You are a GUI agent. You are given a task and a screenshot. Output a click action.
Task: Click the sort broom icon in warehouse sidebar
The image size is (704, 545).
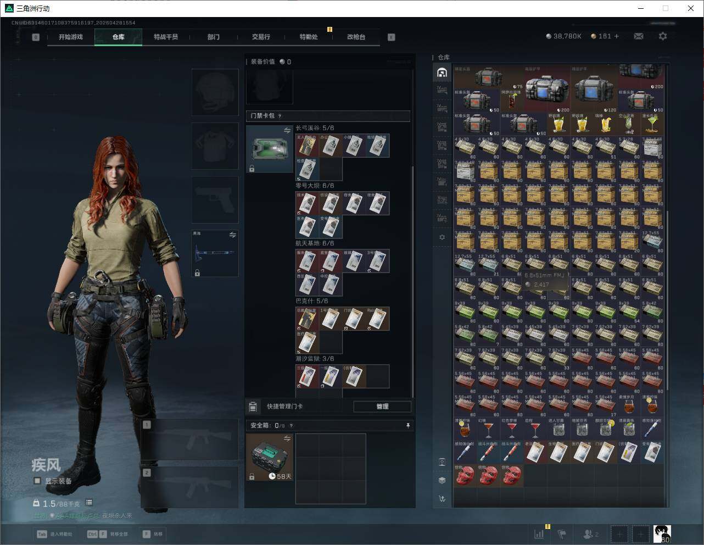(442, 499)
